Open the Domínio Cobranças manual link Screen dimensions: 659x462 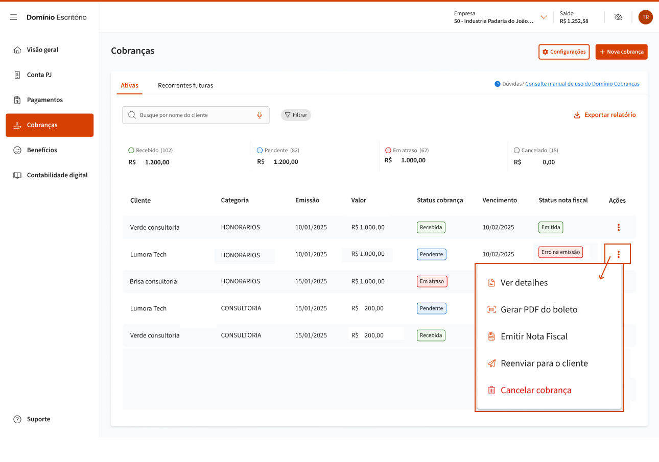(x=582, y=84)
